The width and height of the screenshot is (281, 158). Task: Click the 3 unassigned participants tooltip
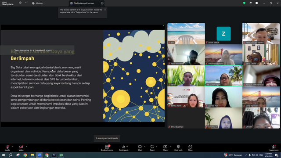click(x=107, y=138)
